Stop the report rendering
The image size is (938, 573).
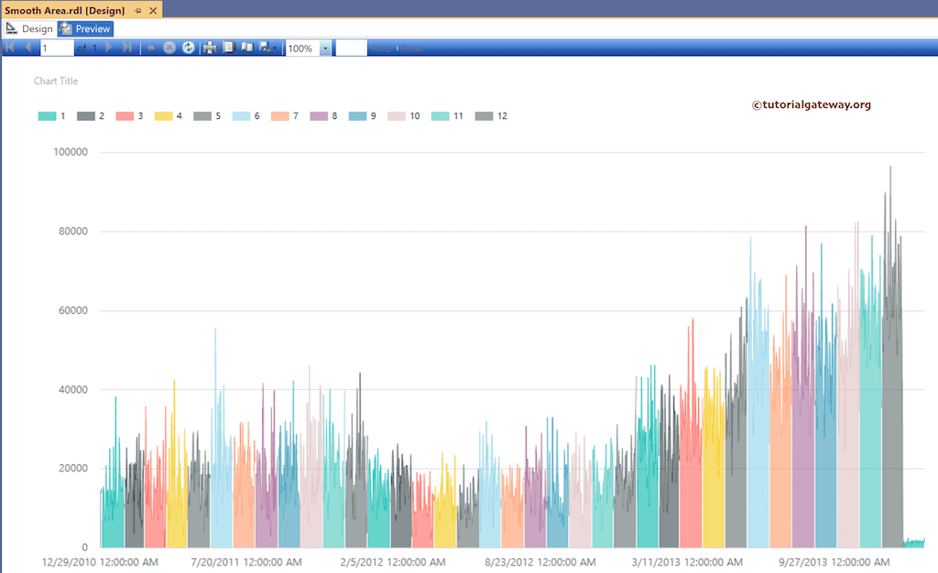click(169, 48)
